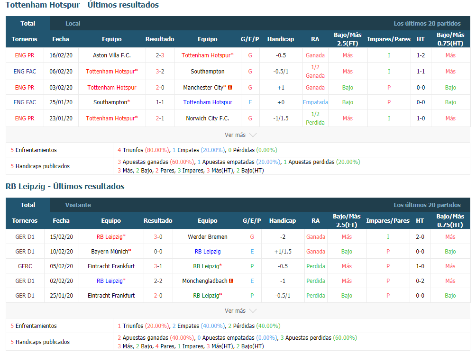Image resolution: width=476 pixels, height=354 pixels.
Task: Click ENG FAC tournament in 06/02/20 row
Action: (25, 71)
